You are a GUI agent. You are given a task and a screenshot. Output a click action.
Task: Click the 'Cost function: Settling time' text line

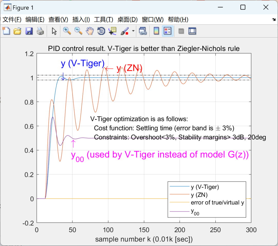164,128
